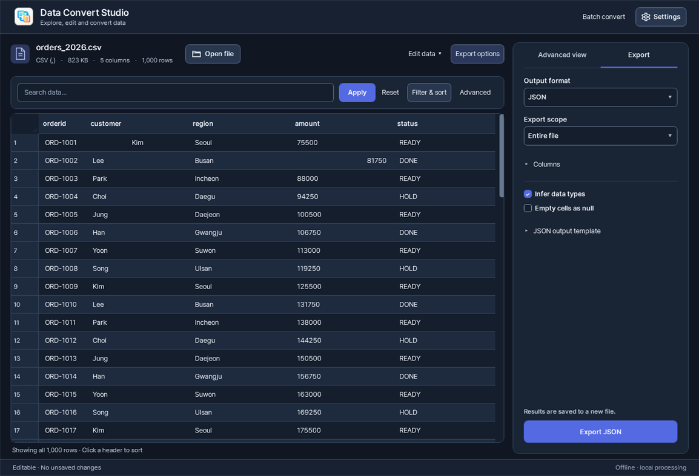Click the Open file button
The width and height of the screenshot is (699, 476).
(x=213, y=54)
